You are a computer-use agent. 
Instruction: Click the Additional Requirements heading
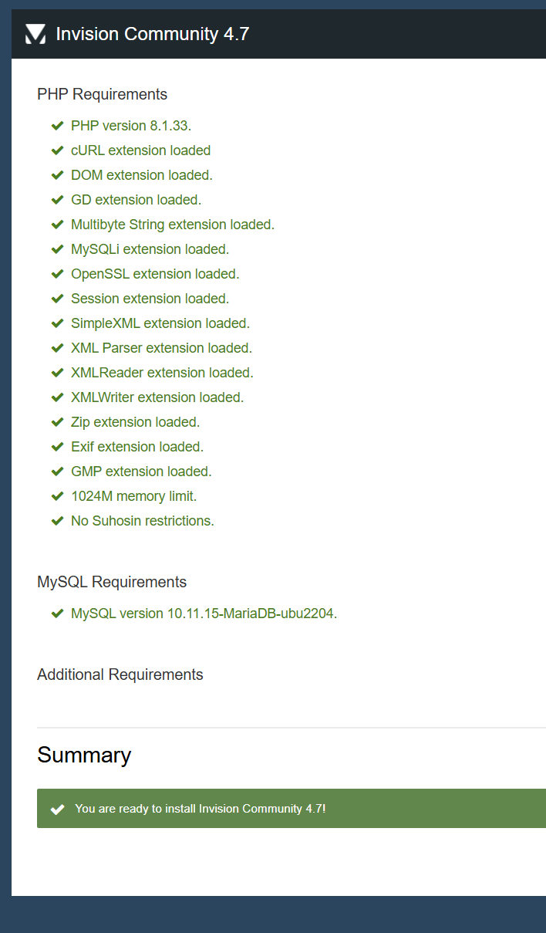tap(120, 674)
